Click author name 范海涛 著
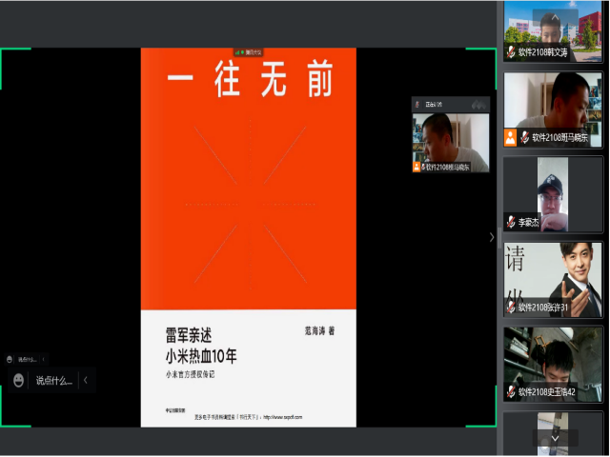This screenshot has width=610, height=457. pyautogui.click(x=319, y=330)
